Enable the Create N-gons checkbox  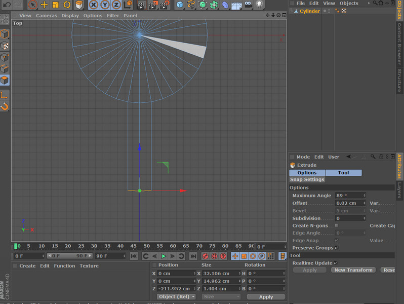(x=337, y=225)
